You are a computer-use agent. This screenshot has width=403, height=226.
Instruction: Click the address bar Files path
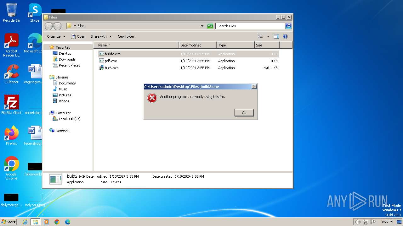pyautogui.click(x=81, y=26)
